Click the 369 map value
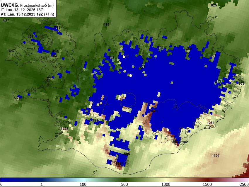 [x=95, y=121]
